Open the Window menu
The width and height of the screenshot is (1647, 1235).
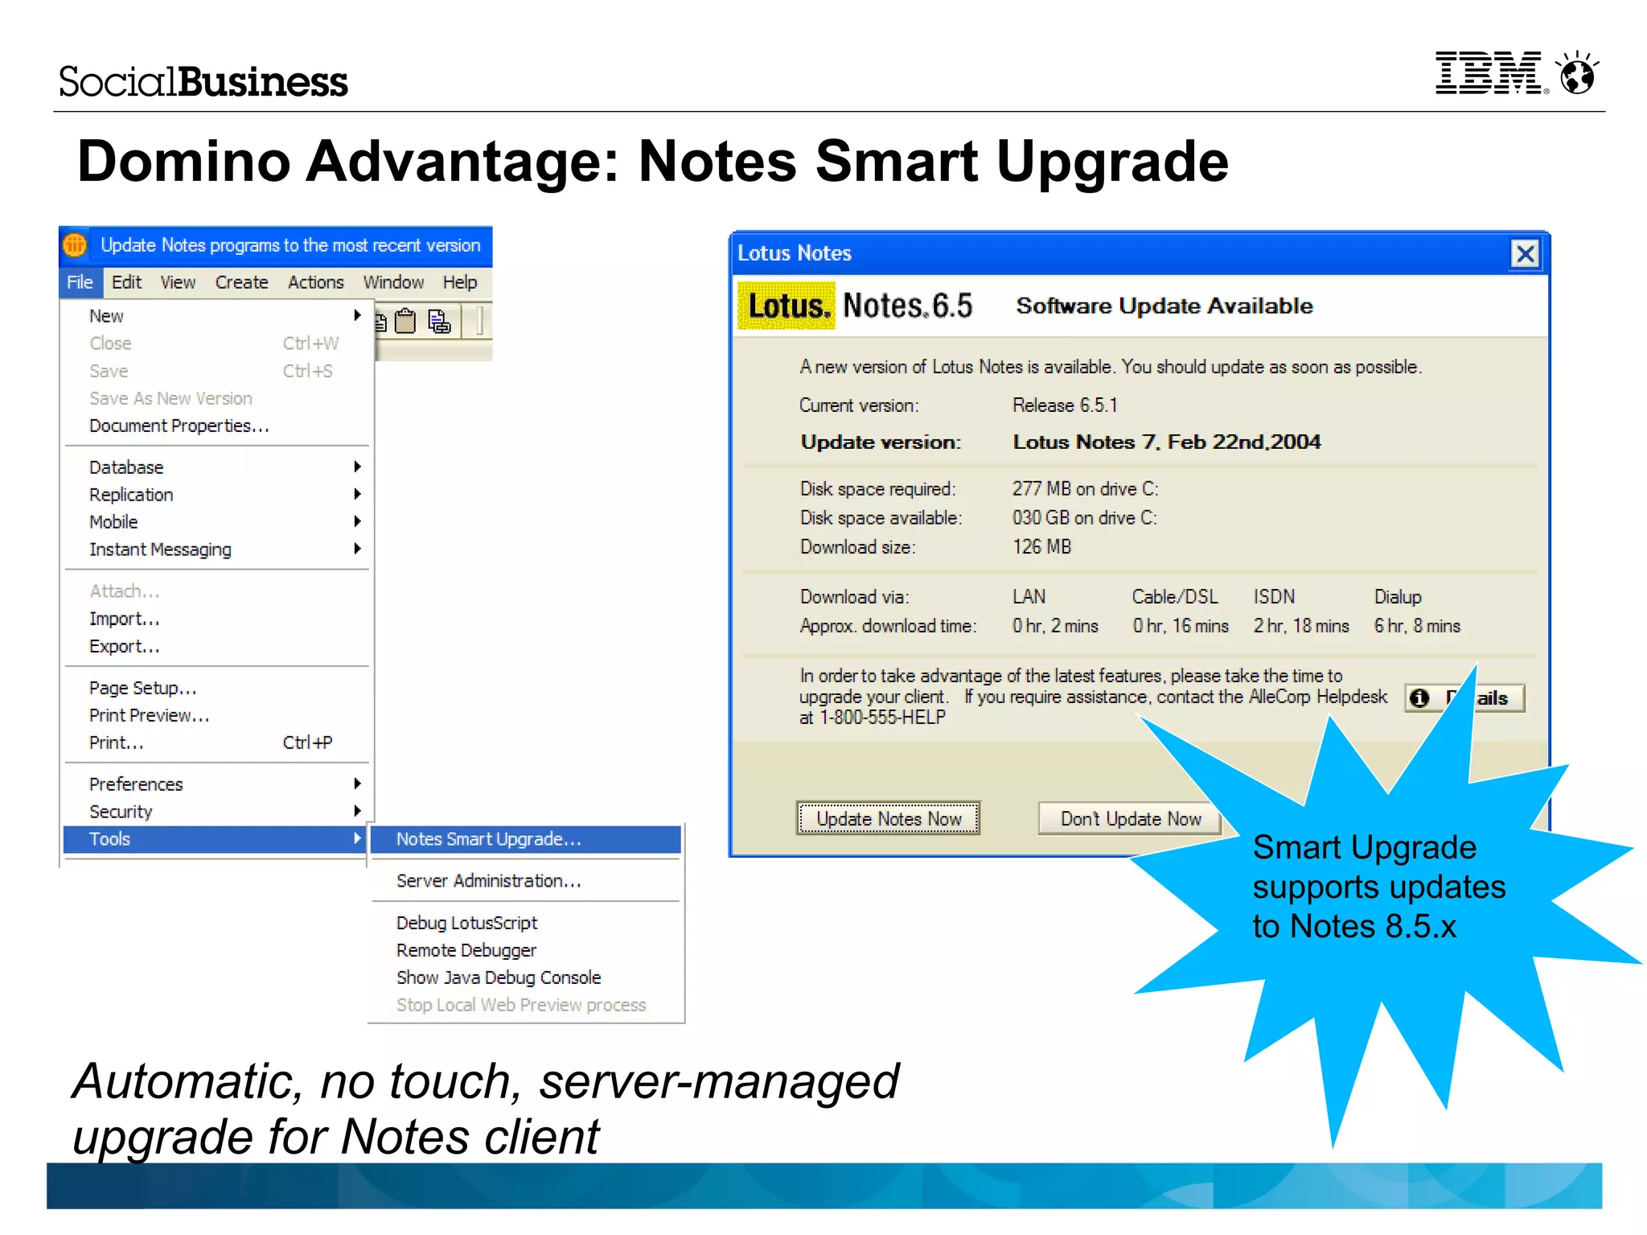coord(393,282)
